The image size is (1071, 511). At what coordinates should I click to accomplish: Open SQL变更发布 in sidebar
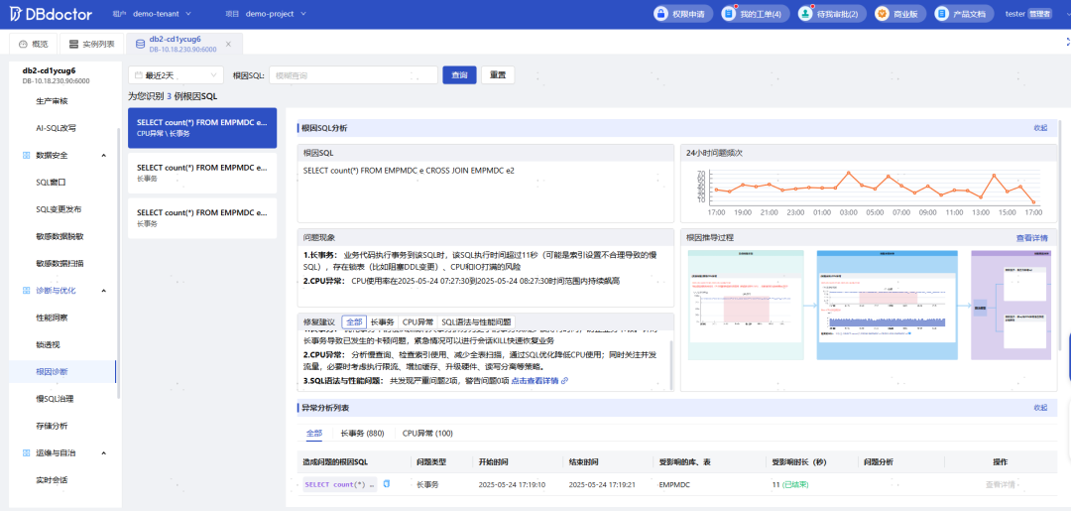click(59, 209)
